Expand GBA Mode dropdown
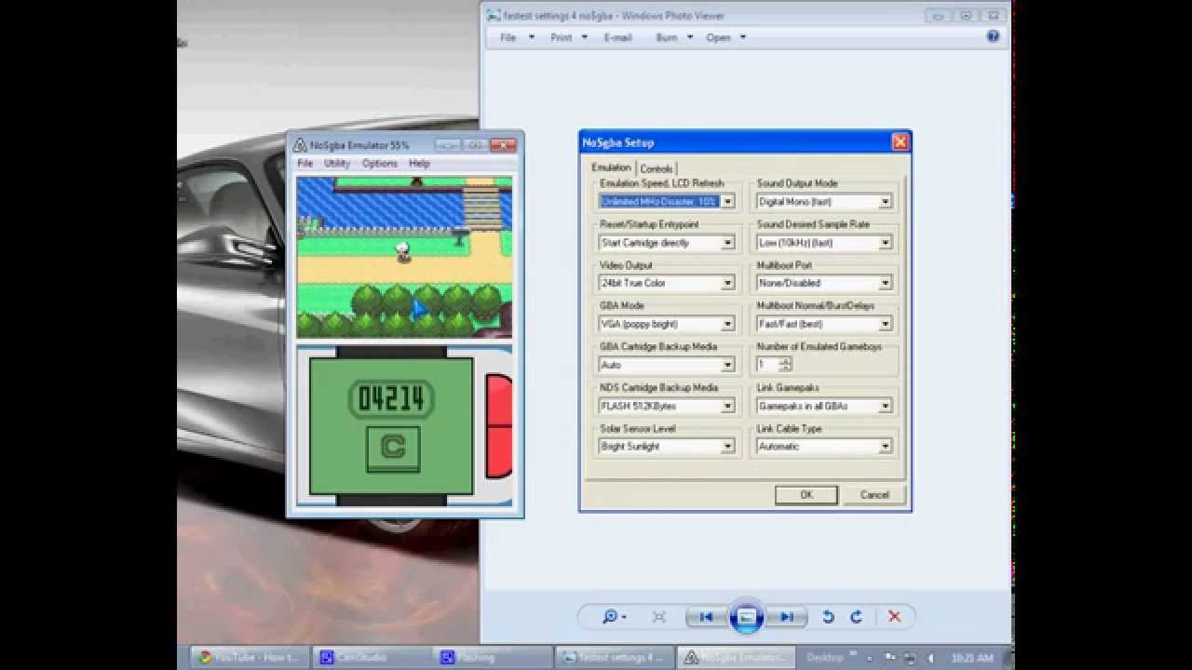Viewport: 1192px width, 670px height. (727, 324)
